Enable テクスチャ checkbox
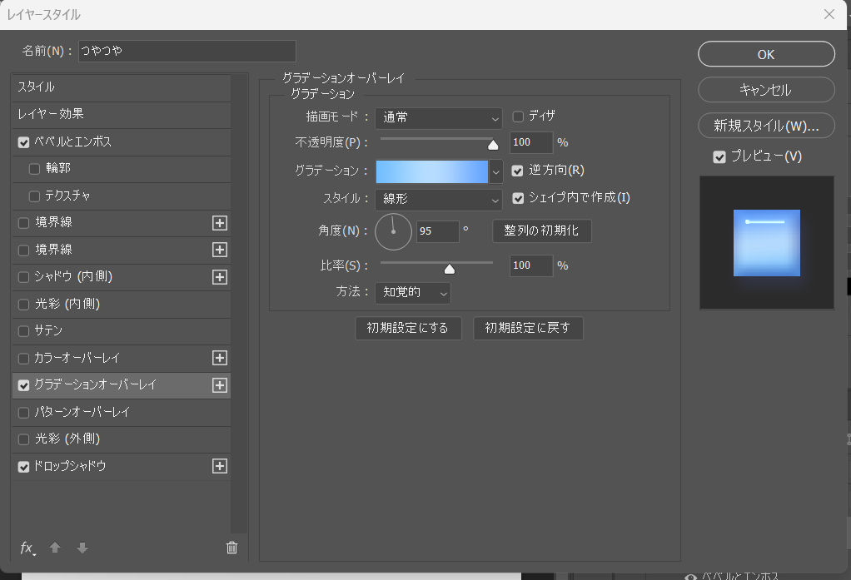This screenshot has width=851, height=580. click(34, 196)
